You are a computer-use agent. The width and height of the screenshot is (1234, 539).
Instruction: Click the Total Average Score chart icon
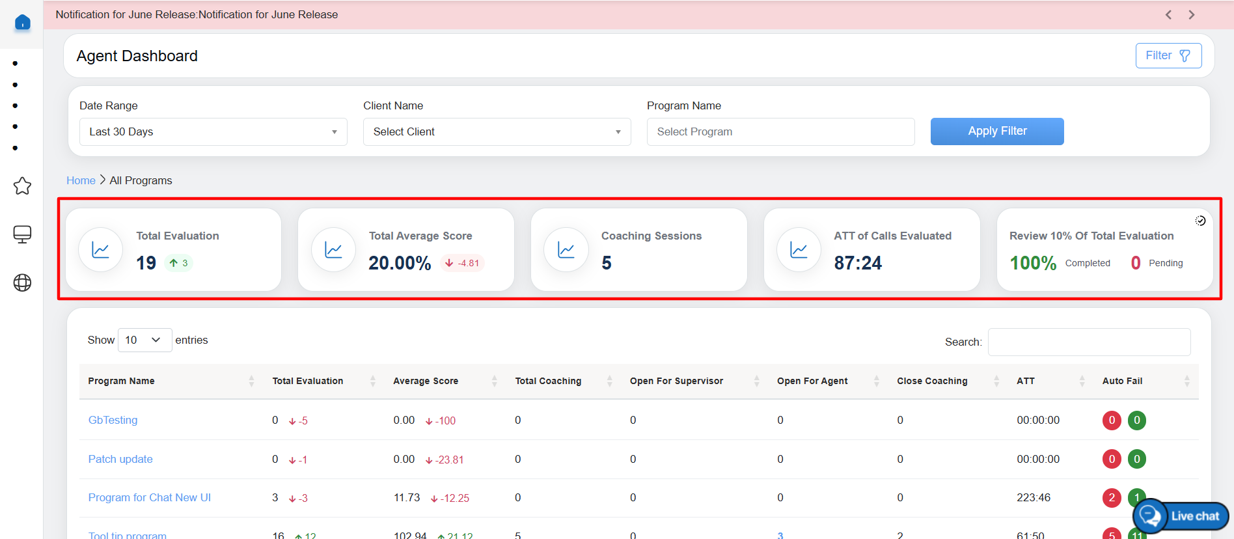[333, 250]
